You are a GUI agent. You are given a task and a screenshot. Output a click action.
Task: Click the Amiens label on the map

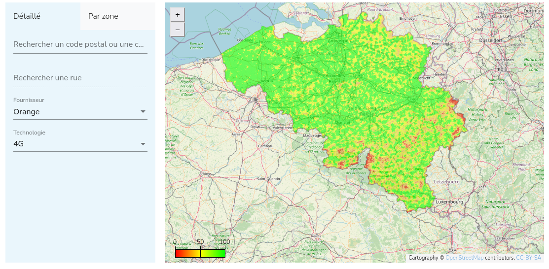pos(205,174)
